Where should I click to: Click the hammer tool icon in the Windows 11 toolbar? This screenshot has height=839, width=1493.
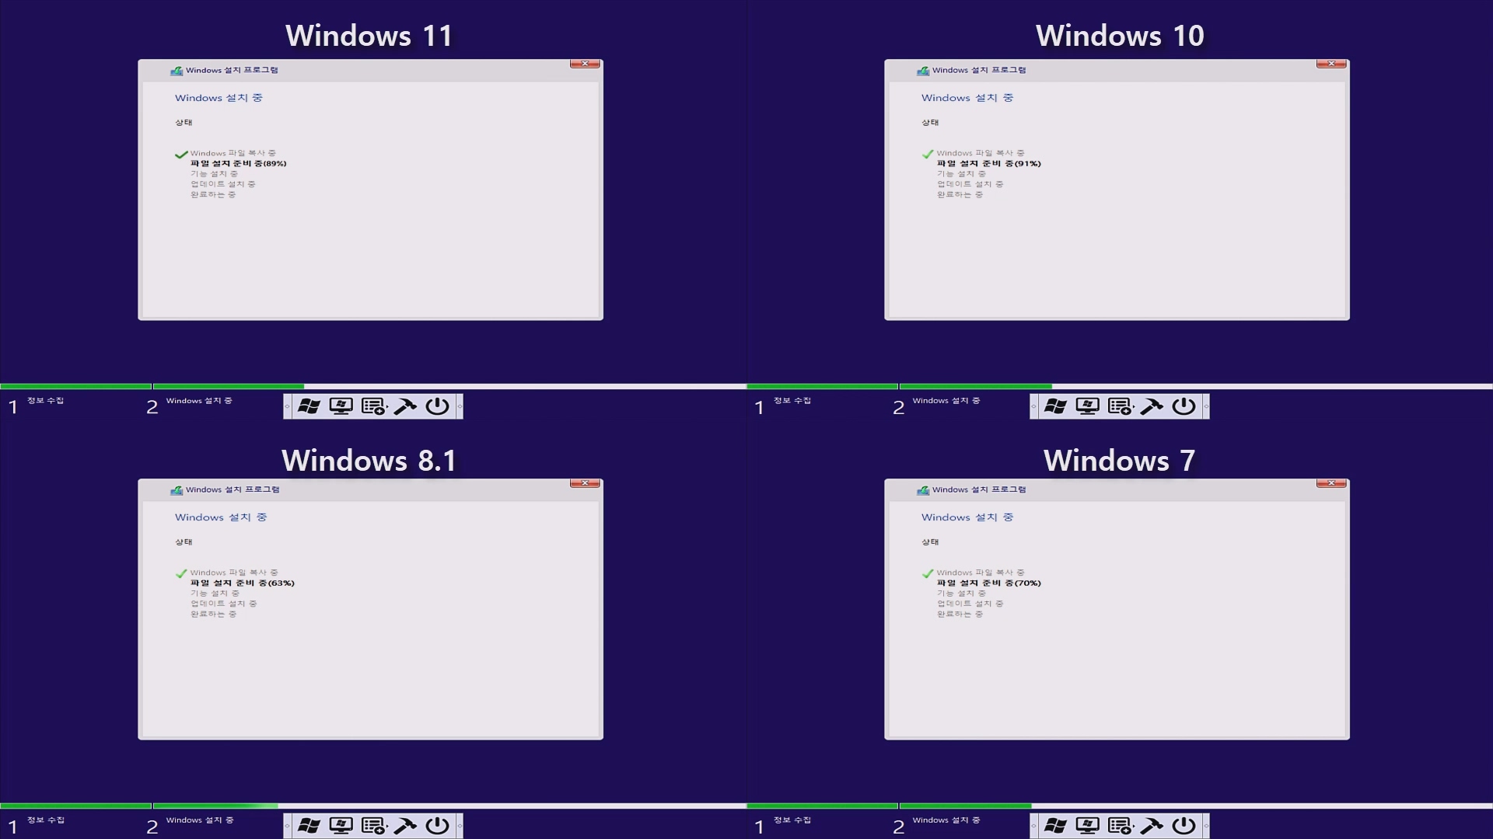[x=405, y=406]
